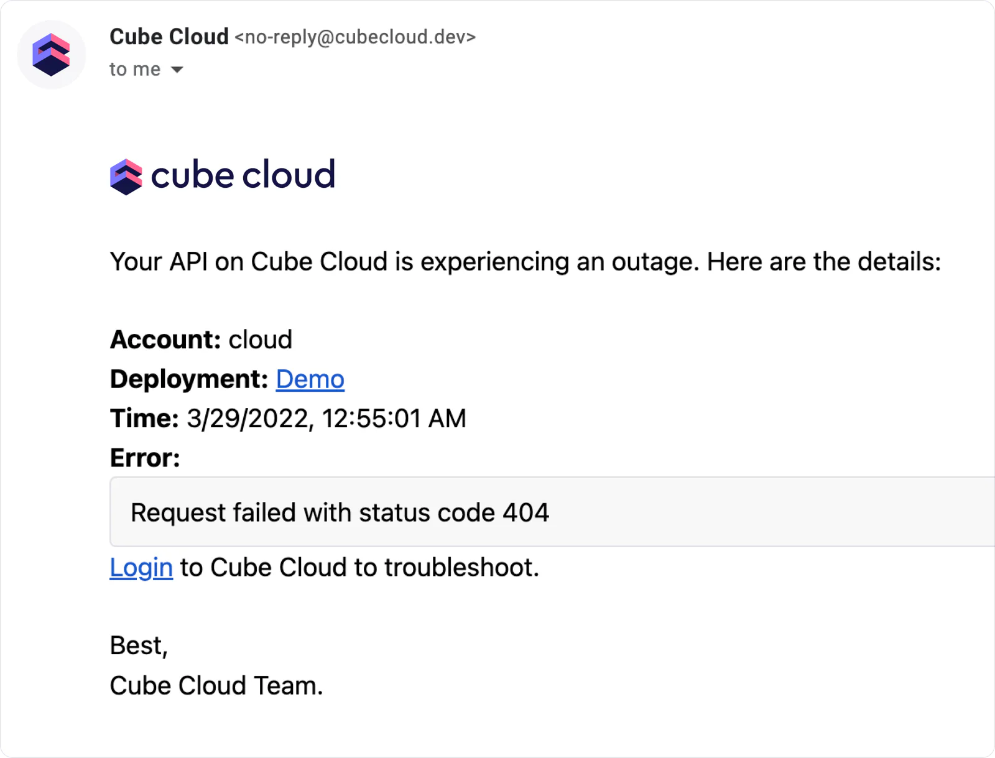995x758 pixels.
Task: Open the Demo deployment link
Action: click(x=310, y=379)
